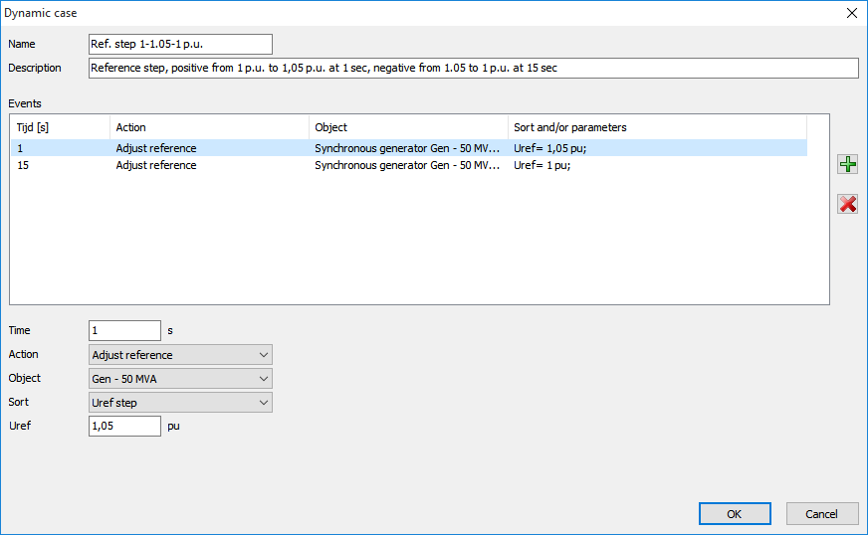Click Adjust reference in the highlighted row
Screen dimensions: 868x535
pos(156,148)
